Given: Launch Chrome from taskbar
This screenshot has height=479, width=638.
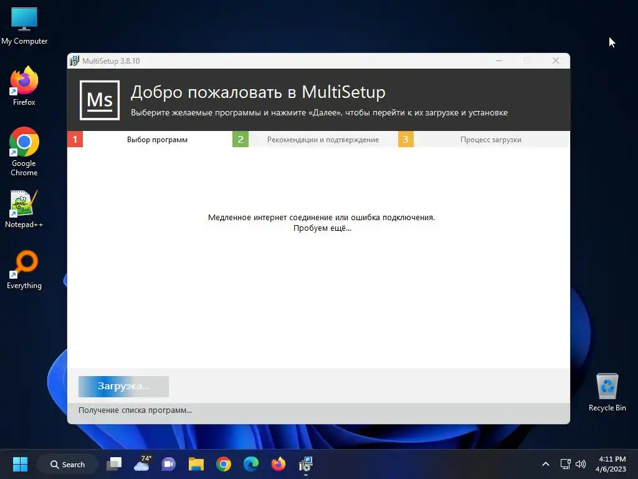Looking at the screenshot, I should pos(224,464).
